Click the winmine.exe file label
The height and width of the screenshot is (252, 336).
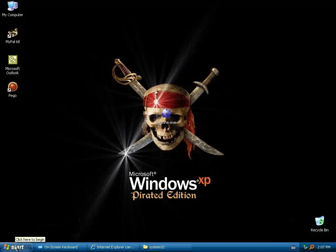pos(166,123)
